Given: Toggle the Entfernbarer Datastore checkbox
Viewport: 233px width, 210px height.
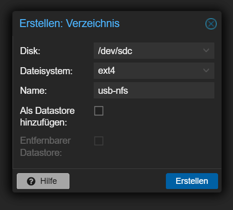Looking at the screenshot, I should coord(99,141).
